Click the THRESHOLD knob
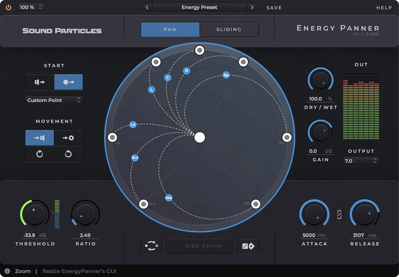The width and height of the screenshot is (399, 277). [x=35, y=214]
